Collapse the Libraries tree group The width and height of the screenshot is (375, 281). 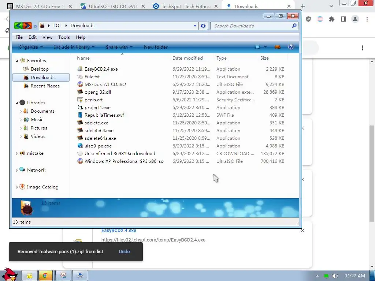pos(17,103)
